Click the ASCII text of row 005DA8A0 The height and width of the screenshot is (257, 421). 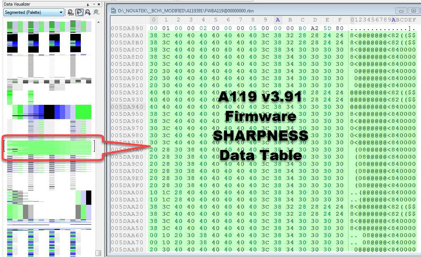coord(383,35)
